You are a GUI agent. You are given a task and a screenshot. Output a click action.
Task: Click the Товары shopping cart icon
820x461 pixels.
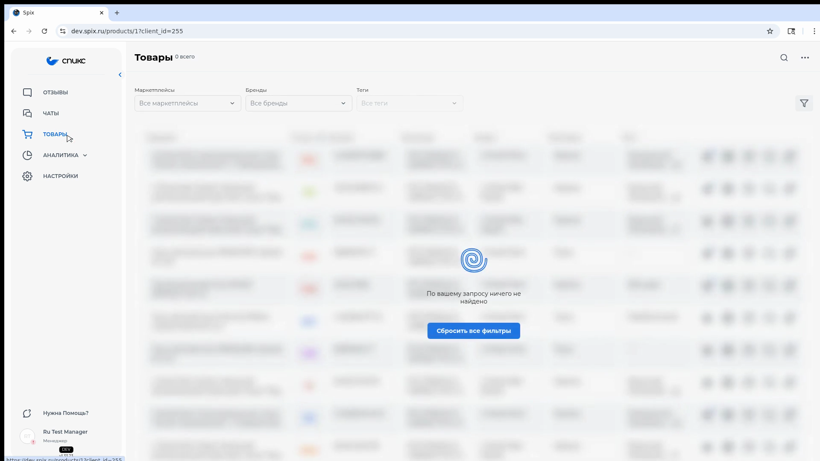(x=27, y=134)
